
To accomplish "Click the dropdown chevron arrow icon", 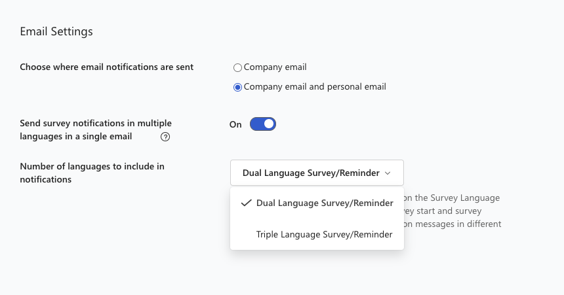I will 388,173.
